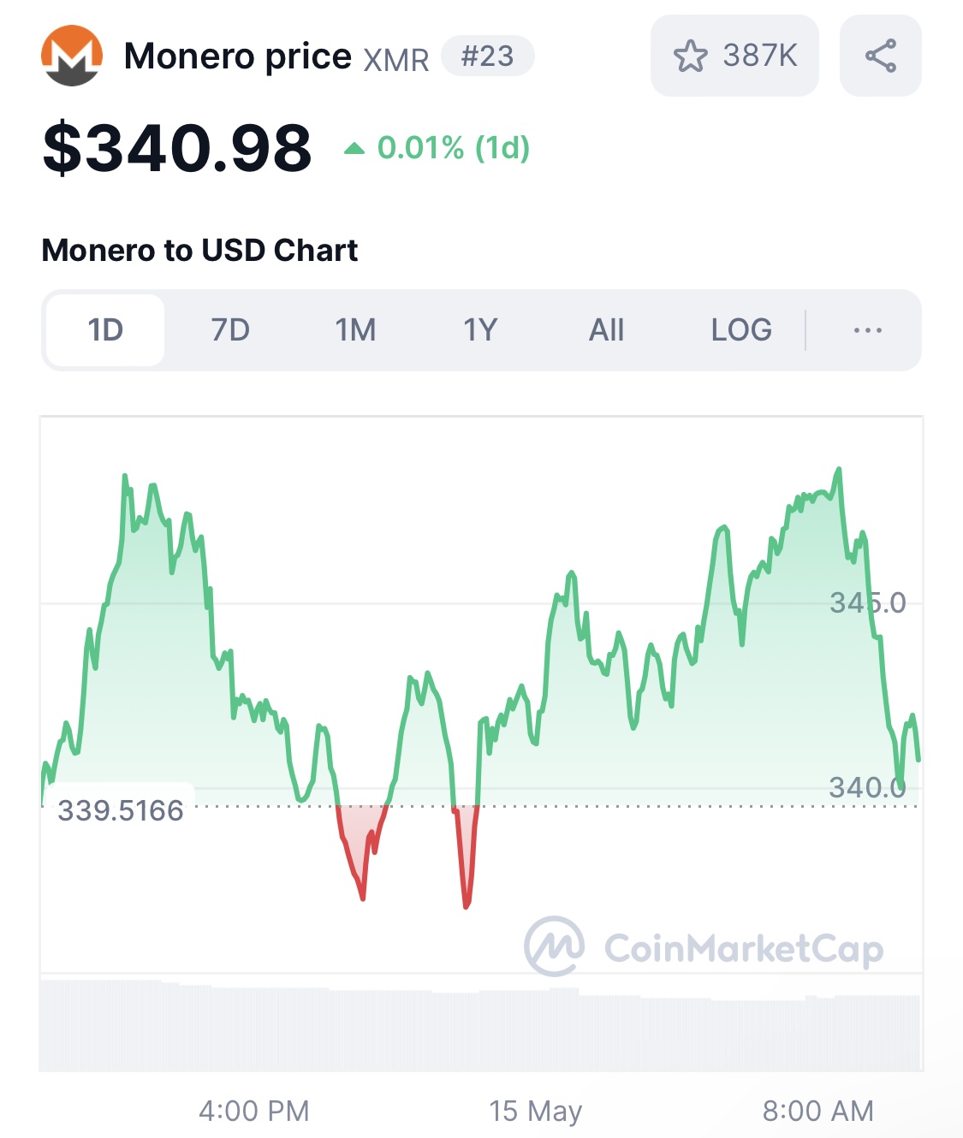Switch to the 7D timeframe

point(230,330)
